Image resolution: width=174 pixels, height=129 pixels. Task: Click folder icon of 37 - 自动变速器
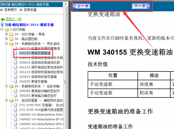tap(11, 100)
